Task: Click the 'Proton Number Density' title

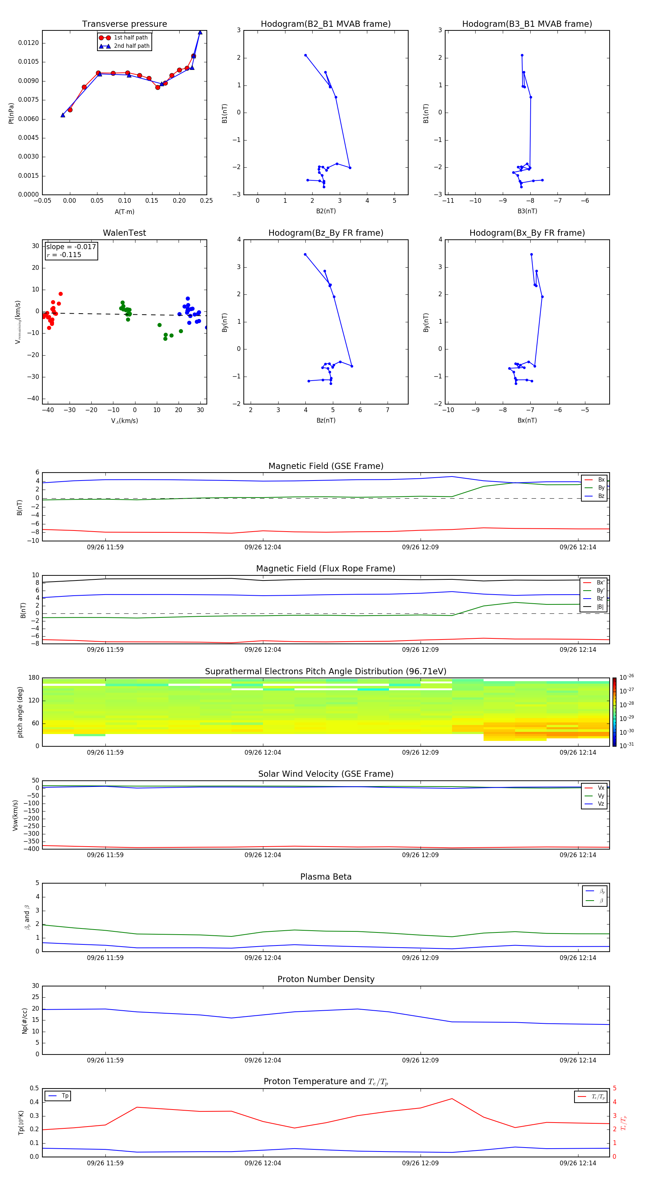Action: [326, 979]
